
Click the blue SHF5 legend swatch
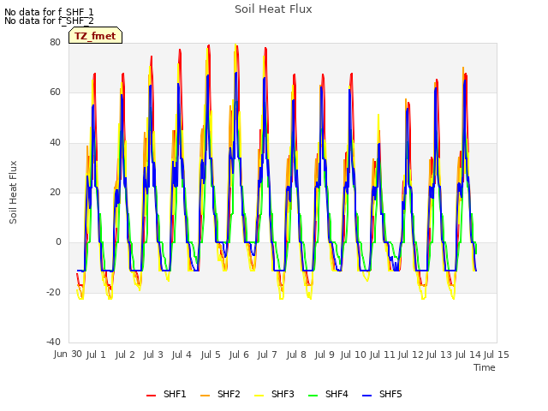tap(367, 396)
